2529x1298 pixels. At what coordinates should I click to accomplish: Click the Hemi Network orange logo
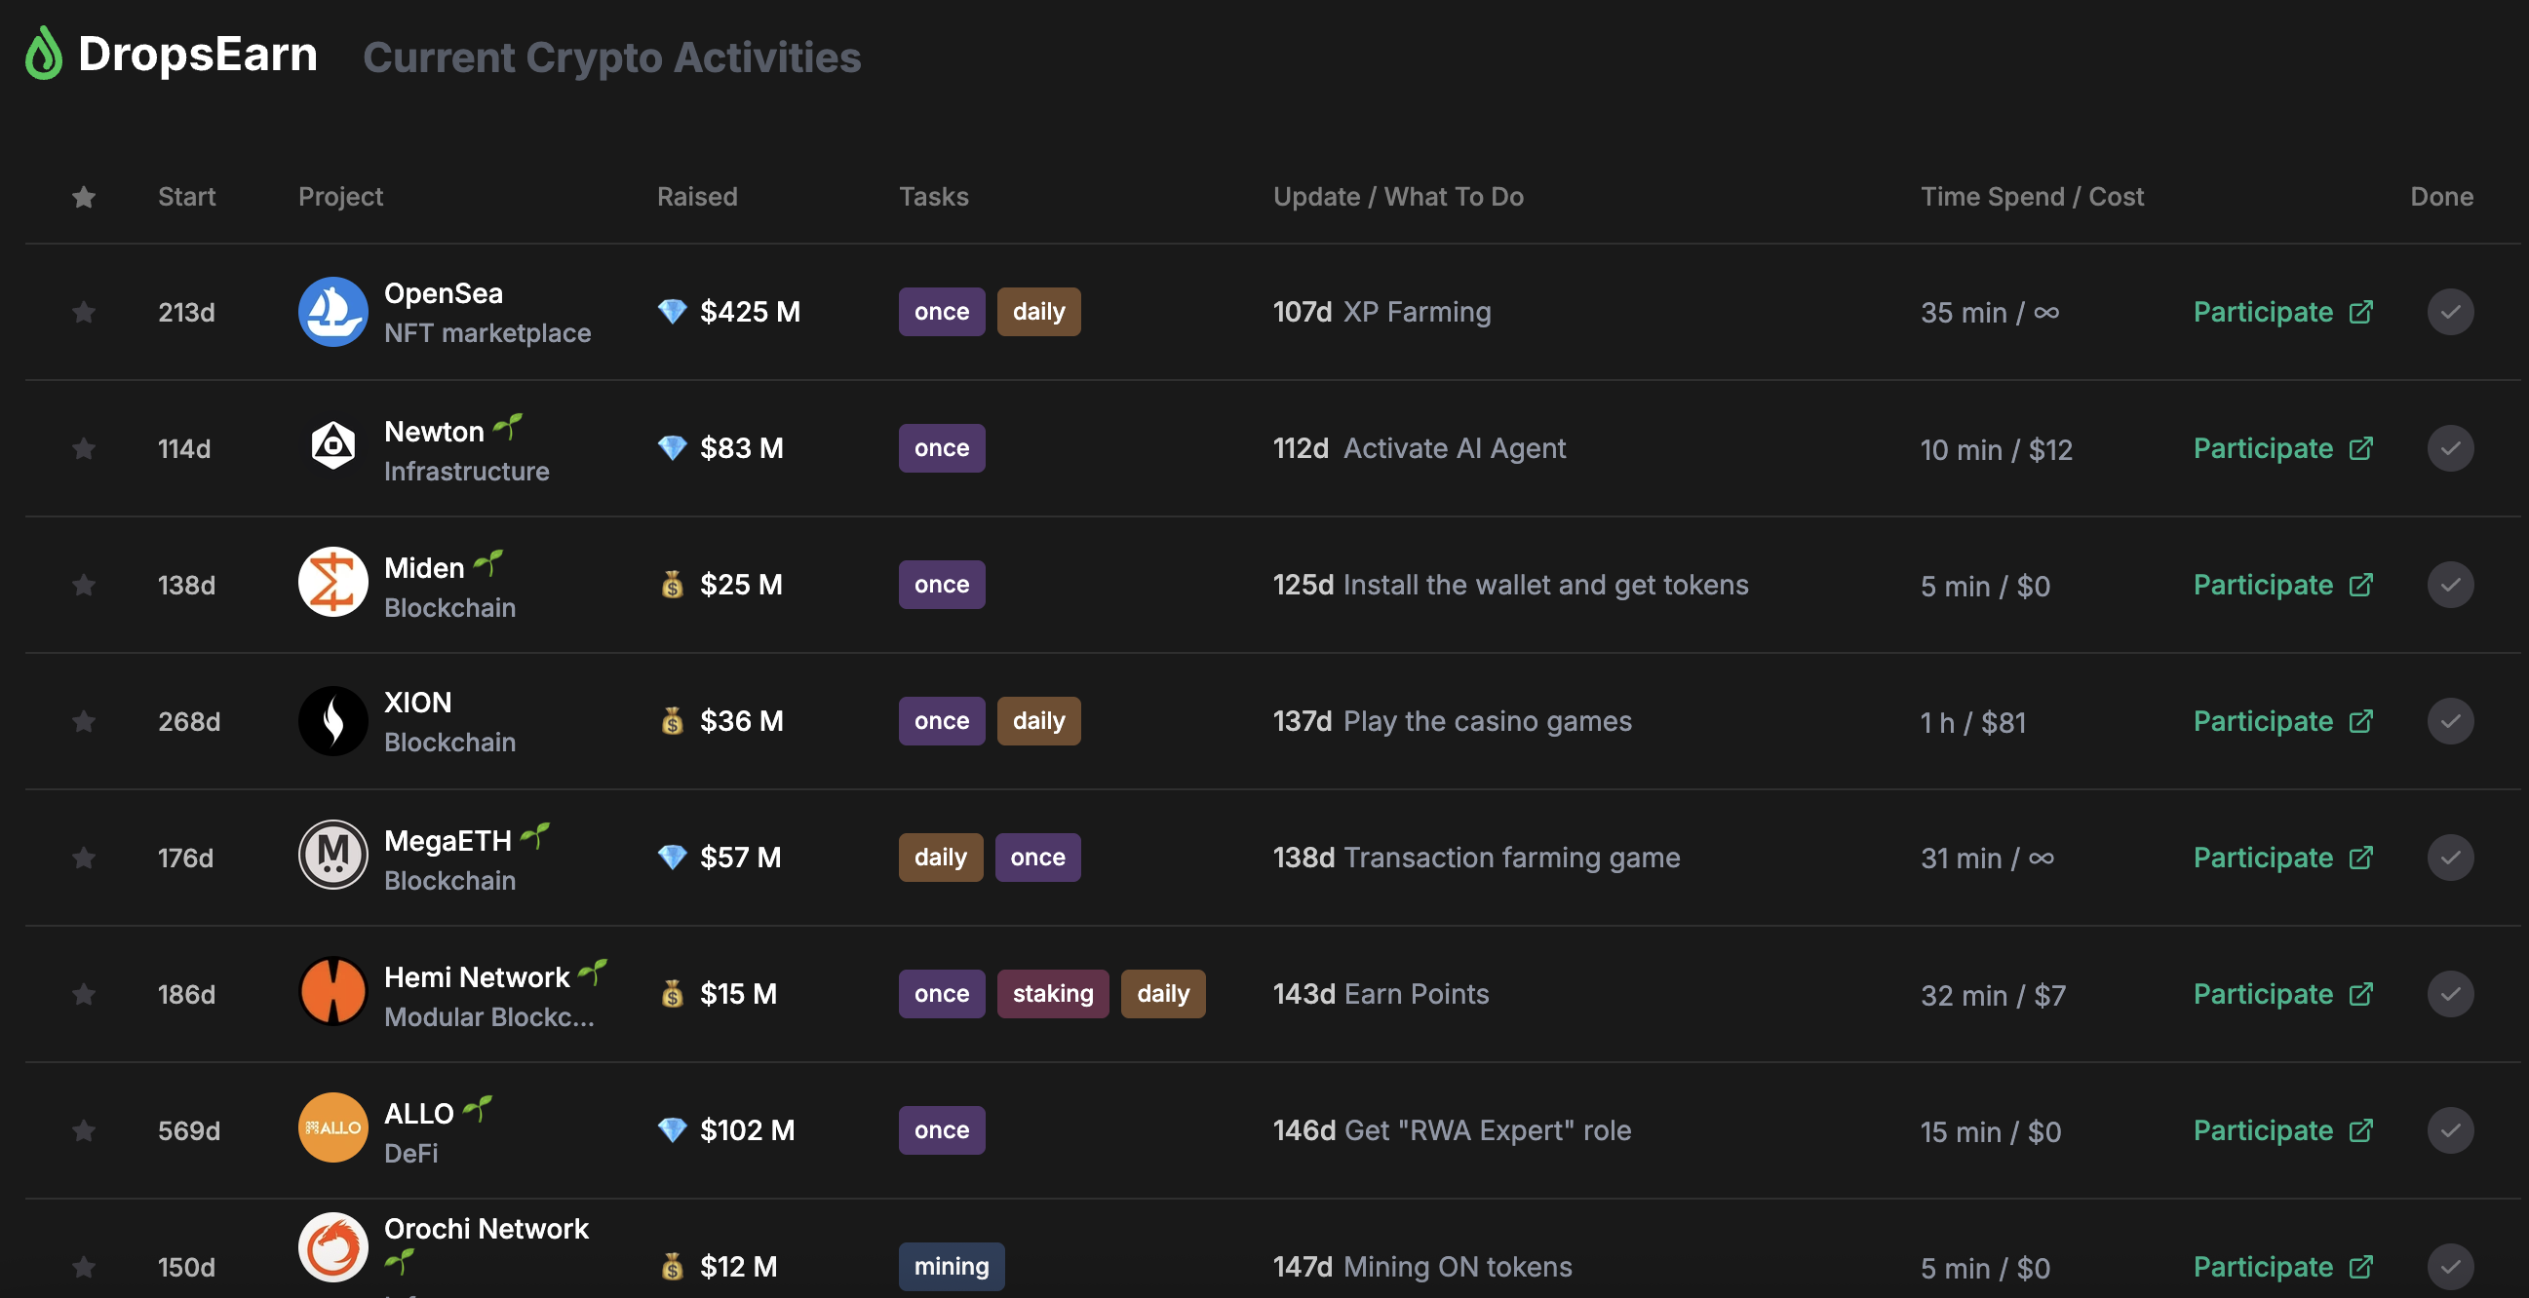(x=332, y=993)
